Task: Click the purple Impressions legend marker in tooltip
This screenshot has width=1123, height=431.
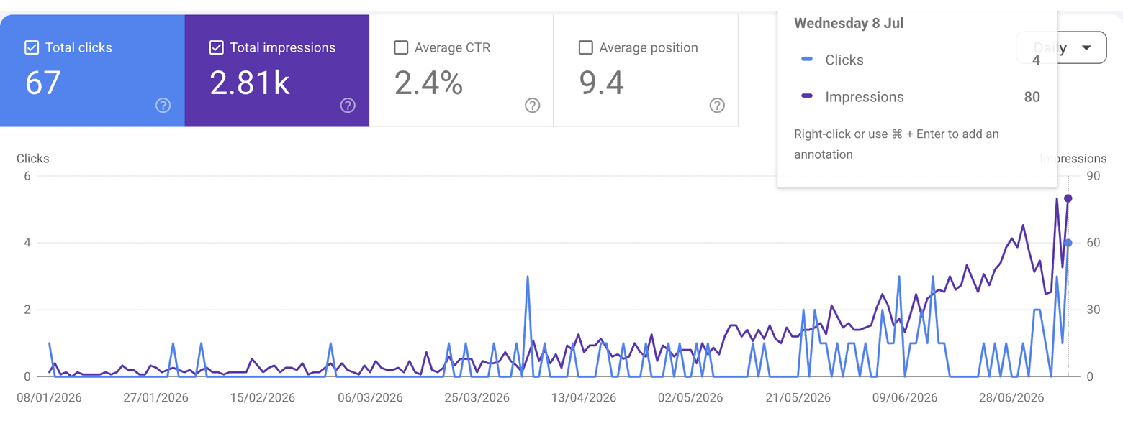Action: pyautogui.click(x=807, y=97)
